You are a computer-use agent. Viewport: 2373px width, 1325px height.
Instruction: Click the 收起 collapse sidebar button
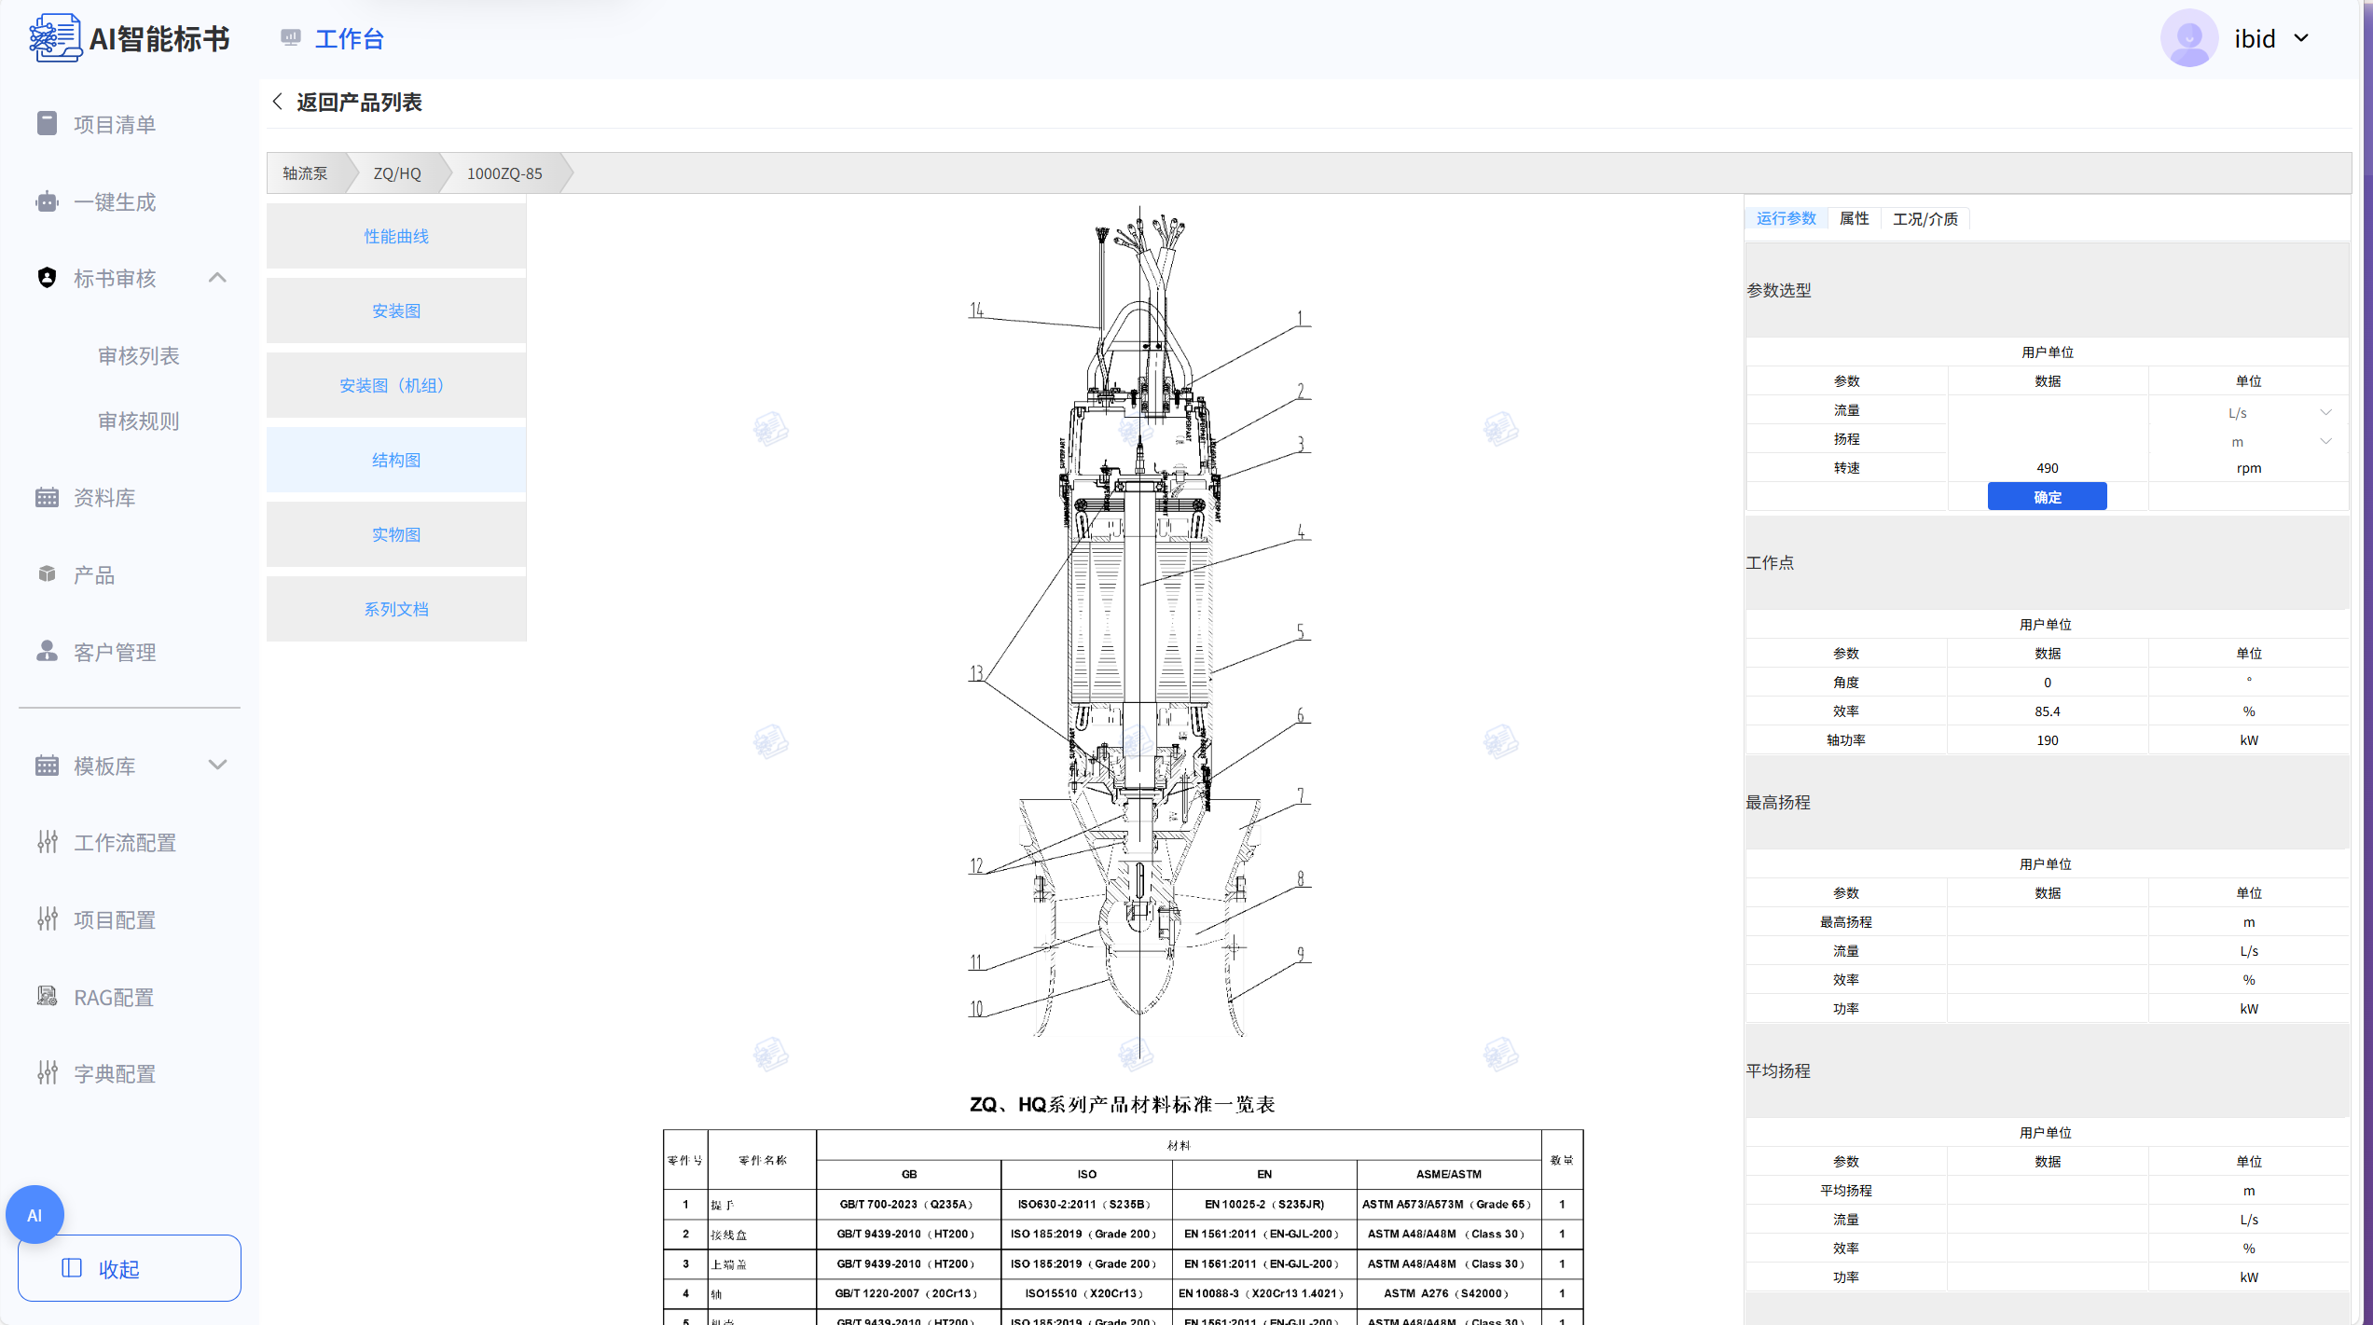[130, 1268]
